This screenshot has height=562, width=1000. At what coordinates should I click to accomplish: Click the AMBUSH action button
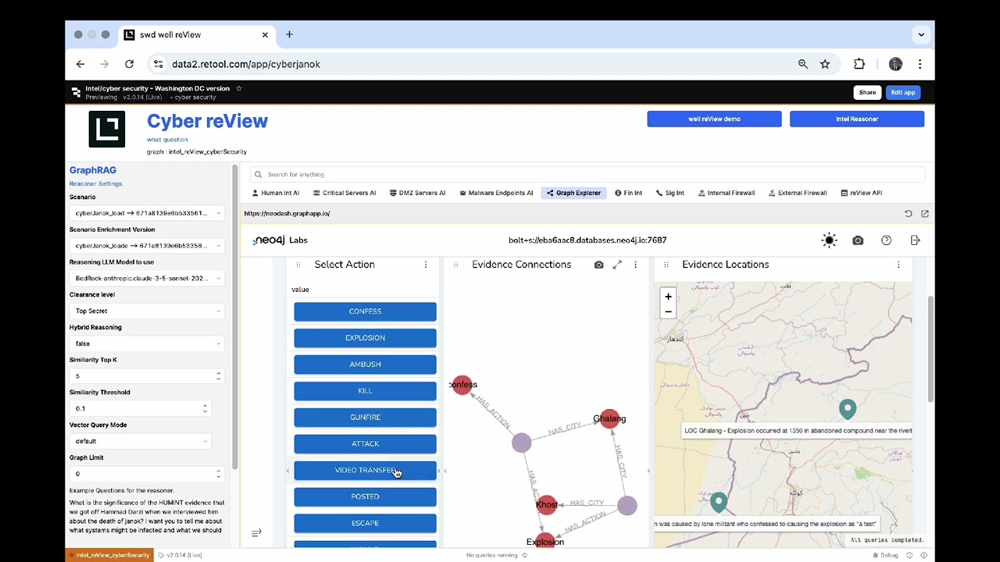[x=365, y=365]
